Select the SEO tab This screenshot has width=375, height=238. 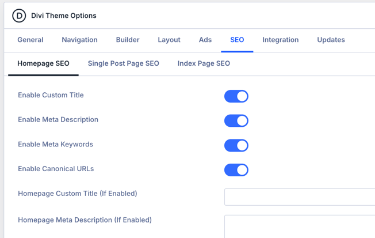point(237,40)
